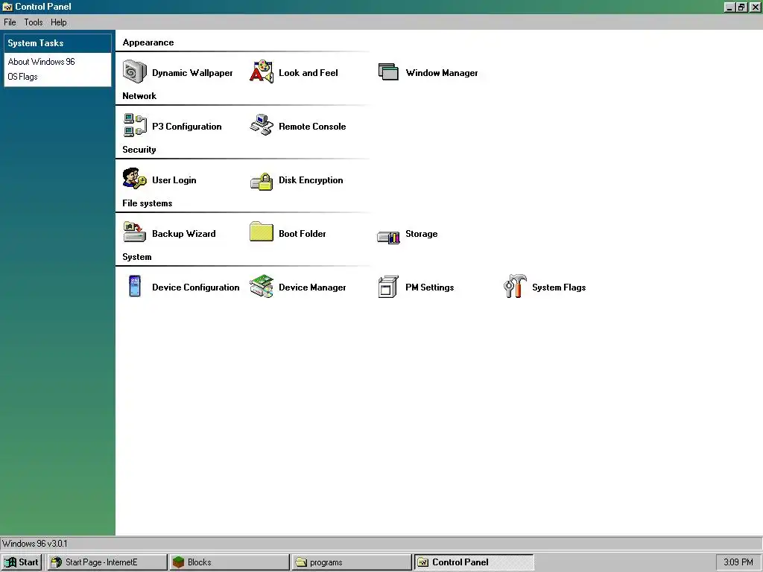Click the Device Manager label
763x572 pixels.
[312, 287]
